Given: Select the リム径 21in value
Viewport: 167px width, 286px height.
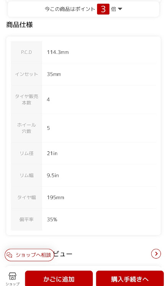Looking at the screenshot, I should pyautogui.click(x=52, y=153).
